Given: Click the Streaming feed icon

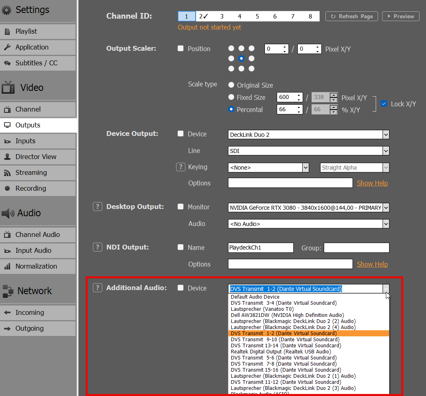Looking at the screenshot, I should click(x=7, y=173).
